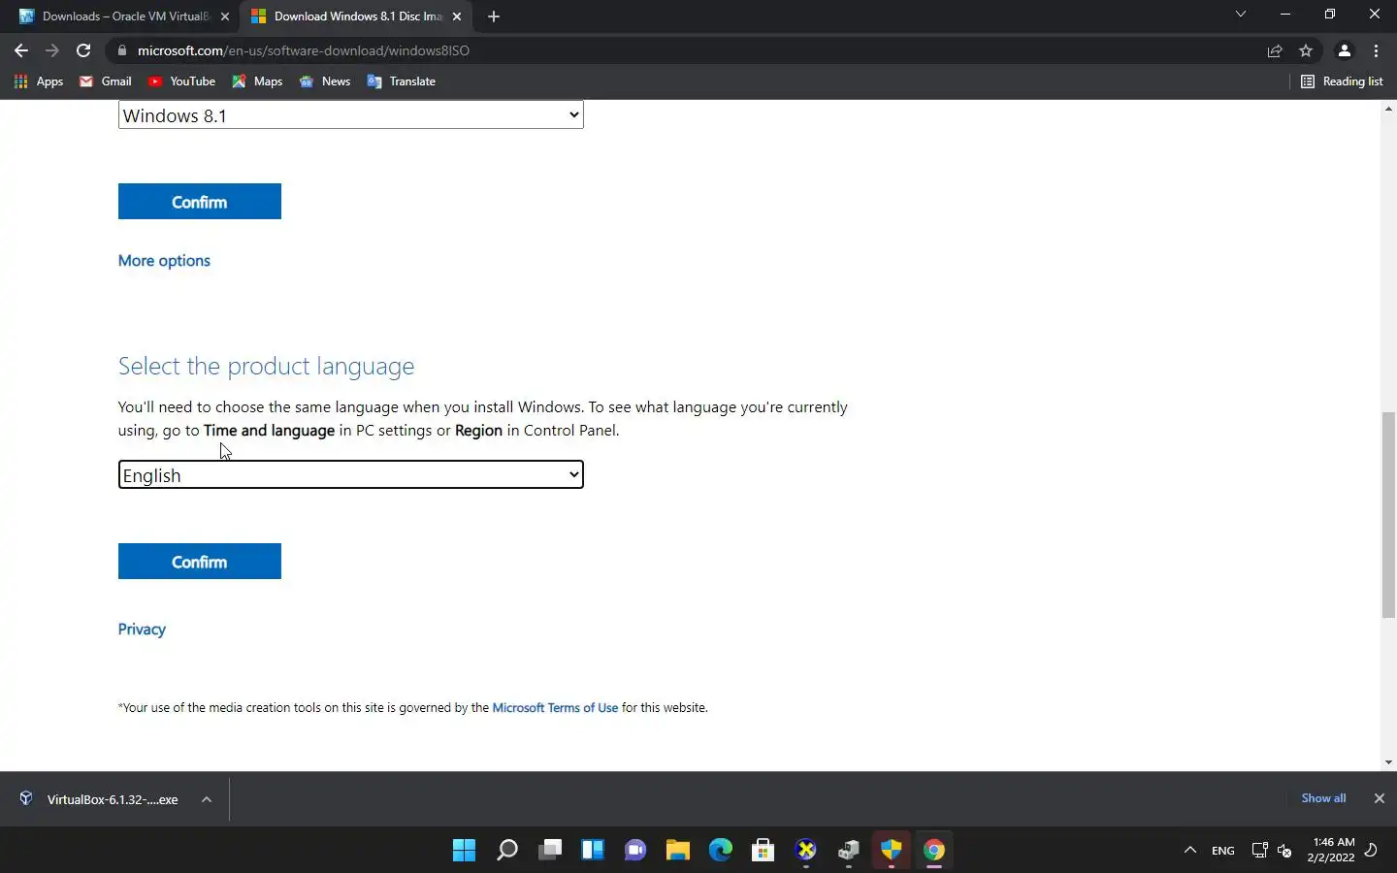Open Chrome's three-dot menu
1397x873 pixels.
click(x=1376, y=50)
